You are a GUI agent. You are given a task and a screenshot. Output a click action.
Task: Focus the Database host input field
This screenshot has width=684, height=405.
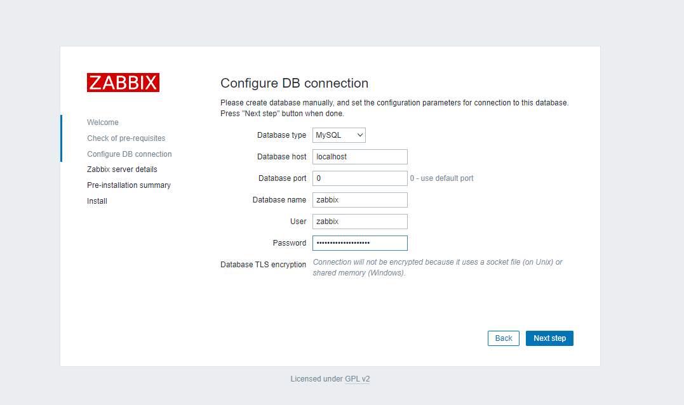click(x=359, y=157)
